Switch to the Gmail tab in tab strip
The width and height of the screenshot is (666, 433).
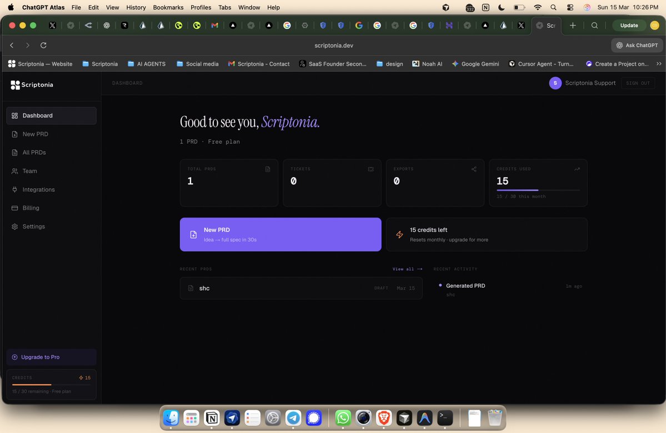click(x=215, y=26)
